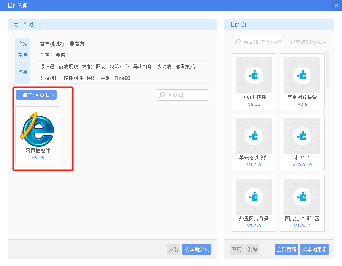342x266 pixels.
Task: Select installed plugin 网页框控件 V8.16 puzzle icon
Action: pyautogui.click(x=254, y=76)
